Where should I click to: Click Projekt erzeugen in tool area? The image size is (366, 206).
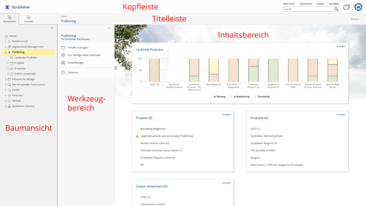click(78, 48)
